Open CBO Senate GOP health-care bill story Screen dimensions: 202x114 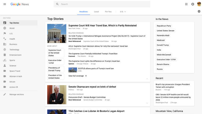coord(173,97)
